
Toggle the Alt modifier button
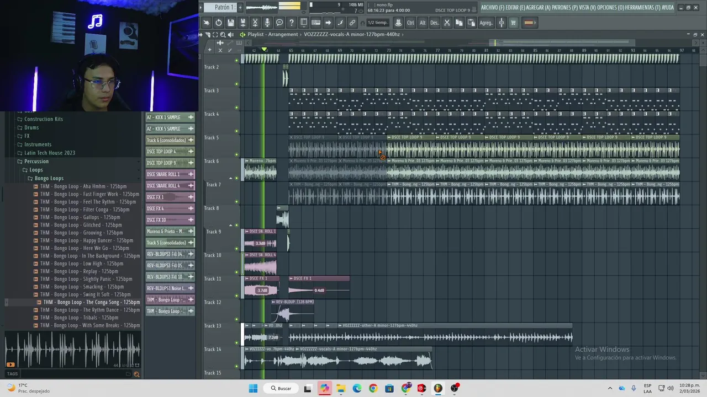point(423,23)
